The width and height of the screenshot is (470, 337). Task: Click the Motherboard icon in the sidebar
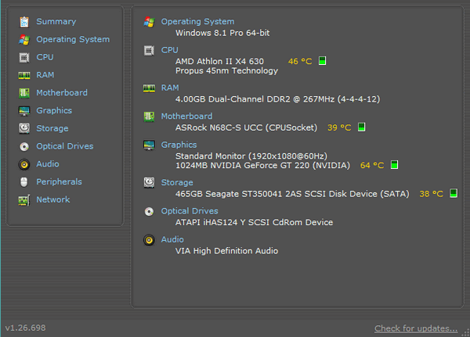point(24,93)
